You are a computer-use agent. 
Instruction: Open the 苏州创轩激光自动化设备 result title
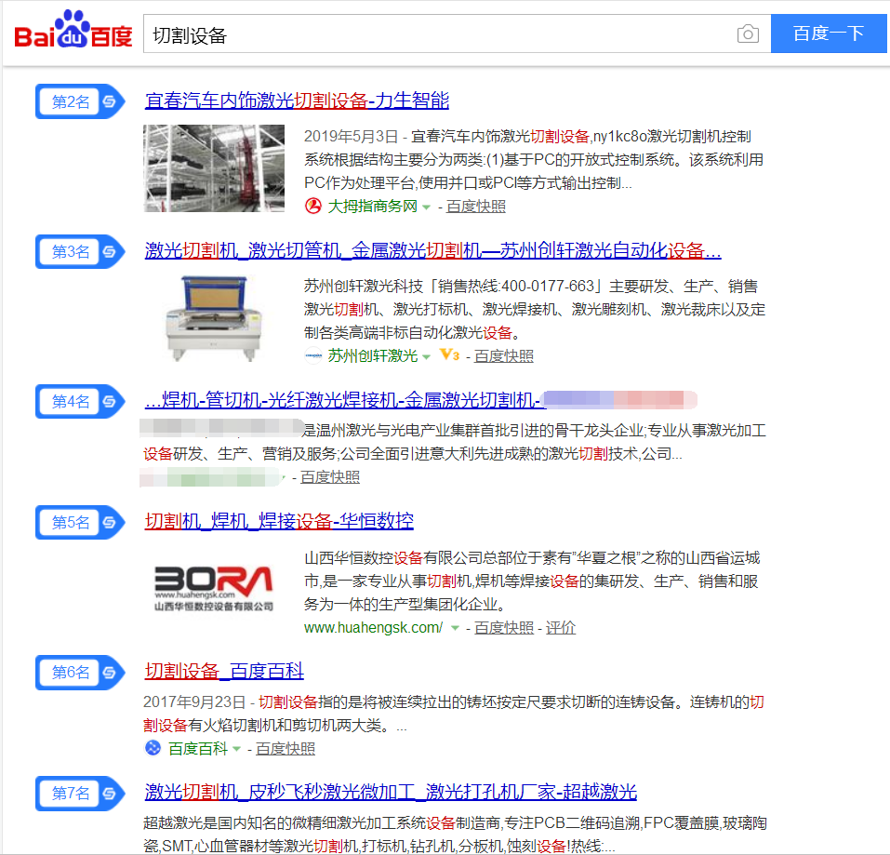click(x=432, y=250)
